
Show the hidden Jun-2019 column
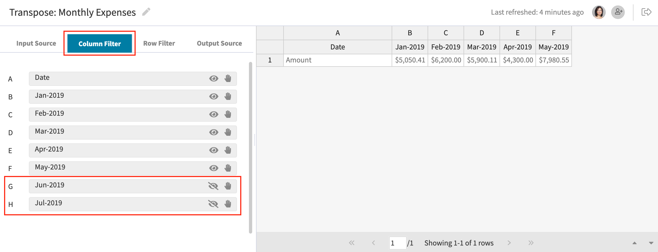(x=214, y=186)
